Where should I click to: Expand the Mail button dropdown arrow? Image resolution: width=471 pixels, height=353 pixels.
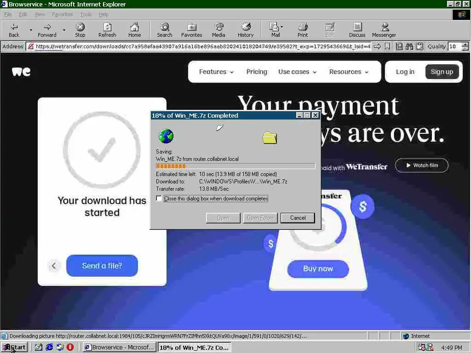282,27
